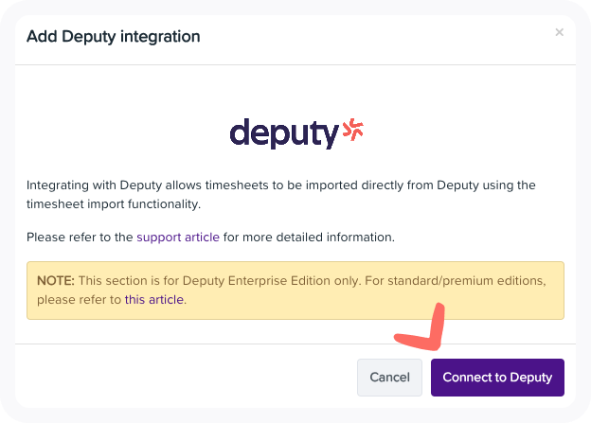Click the orange Deputy starburst icon
The height and width of the screenshot is (423, 591).
pos(352,130)
